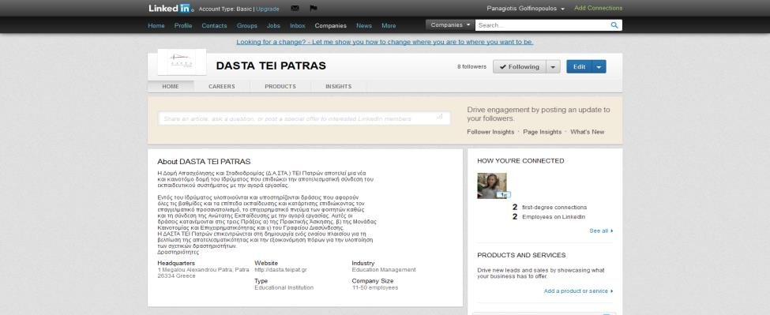Screen dimensions: 770x315
Task: Open Panagiotis Golfinopoulos account dropdown
Action: pyautogui.click(x=525, y=9)
